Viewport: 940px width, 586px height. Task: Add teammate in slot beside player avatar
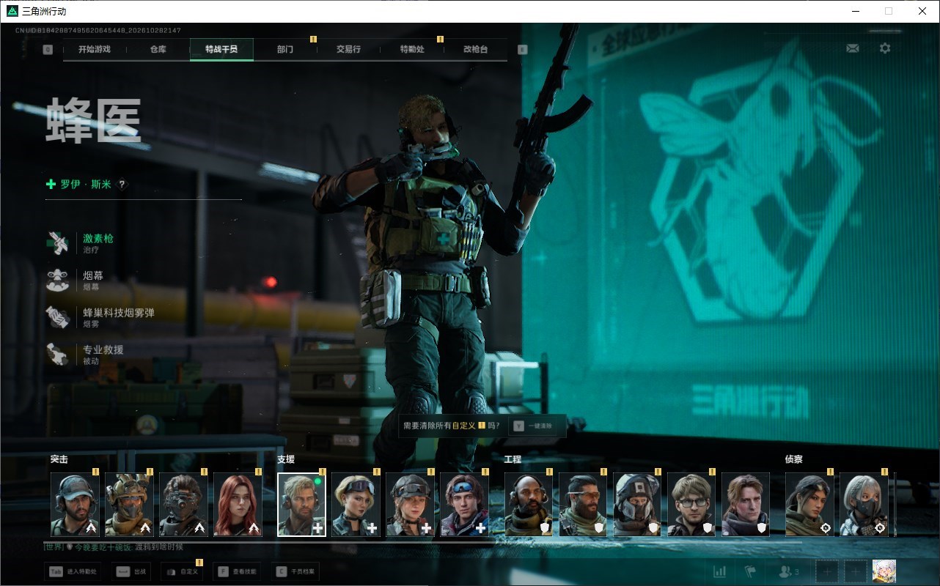[x=855, y=571]
